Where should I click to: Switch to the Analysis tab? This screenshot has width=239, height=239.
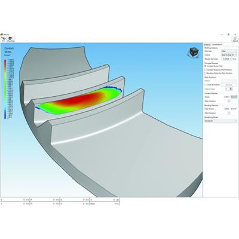(207, 45)
